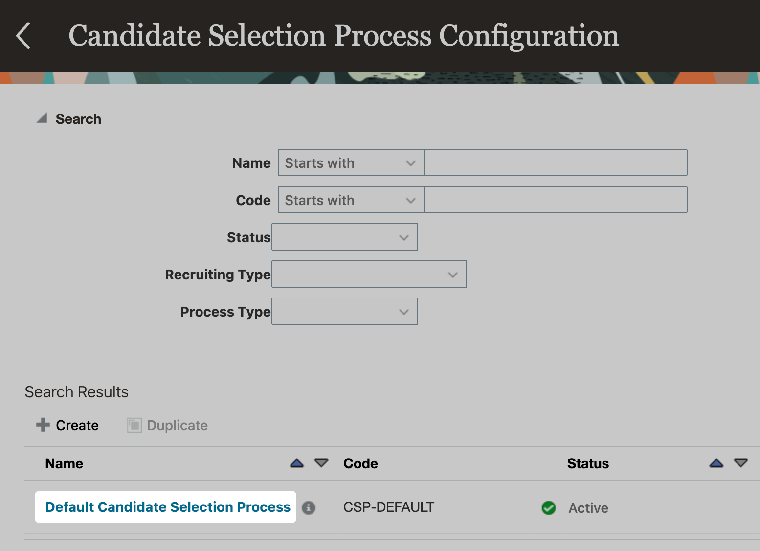This screenshot has width=760, height=551.
Task: Open the Code operator 'Starts with' dropdown
Action: [x=351, y=200]
